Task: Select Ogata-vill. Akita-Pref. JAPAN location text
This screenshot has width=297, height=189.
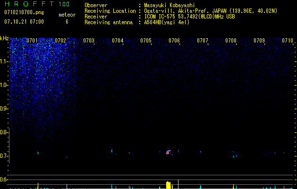Action: [211, 11]
